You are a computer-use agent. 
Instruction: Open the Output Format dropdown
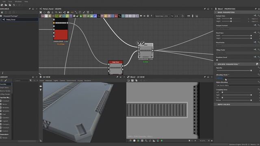[x=238, y=28]
